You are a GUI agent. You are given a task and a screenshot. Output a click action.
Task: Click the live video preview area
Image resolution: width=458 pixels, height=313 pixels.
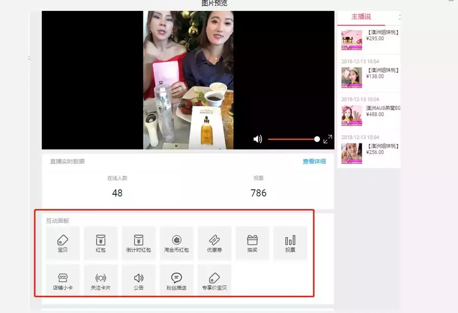[188, 80]
